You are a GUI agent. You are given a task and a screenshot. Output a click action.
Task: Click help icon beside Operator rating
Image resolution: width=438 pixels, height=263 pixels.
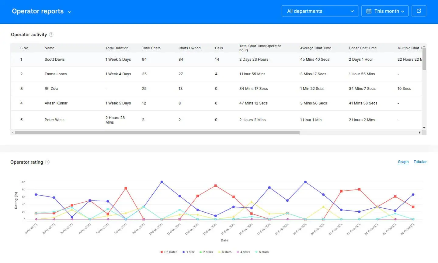(47, 162)
